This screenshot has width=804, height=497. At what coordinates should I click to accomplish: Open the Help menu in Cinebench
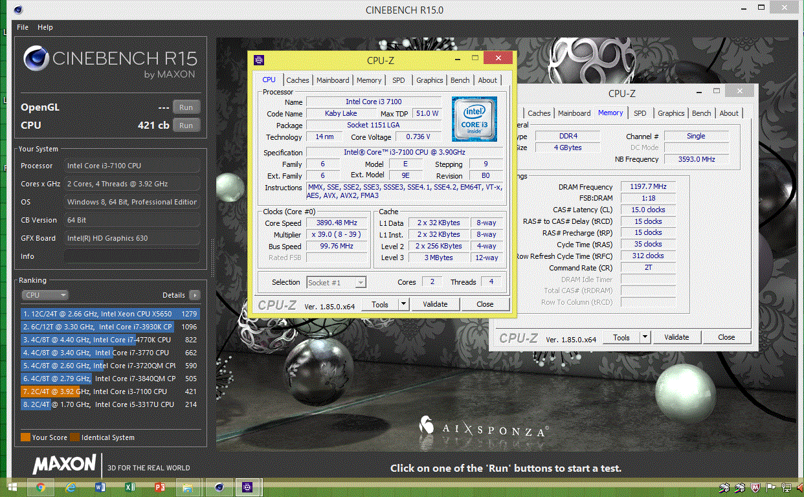tap(45, 27)
